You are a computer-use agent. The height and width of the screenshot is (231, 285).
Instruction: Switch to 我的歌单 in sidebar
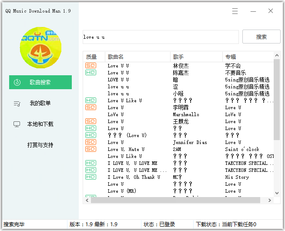[40, 103]
